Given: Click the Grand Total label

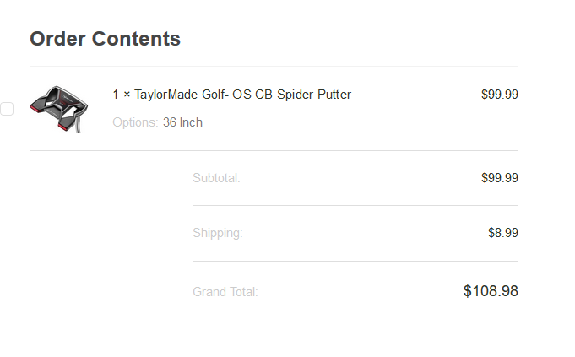Looking at the screenshot, I should [x=225, y=292].
